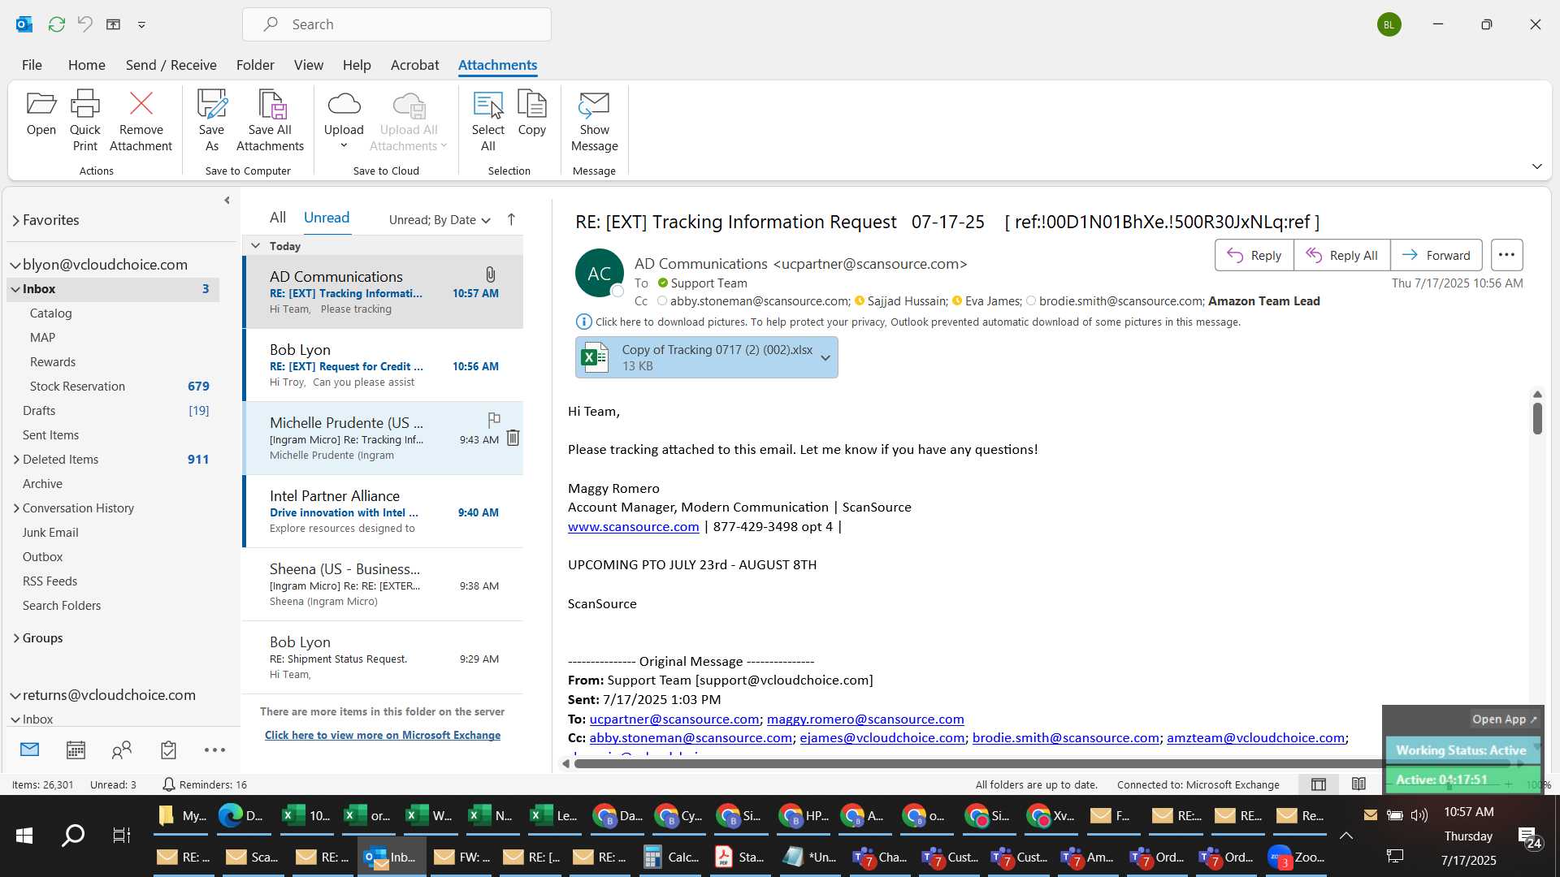Open Windows Start menu

pyautogui.click(x=24, y=836)
